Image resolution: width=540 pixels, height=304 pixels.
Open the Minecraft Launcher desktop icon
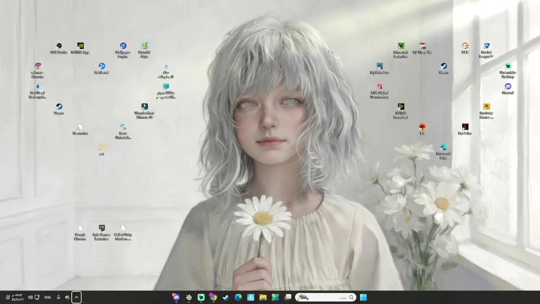pos(401,50)
